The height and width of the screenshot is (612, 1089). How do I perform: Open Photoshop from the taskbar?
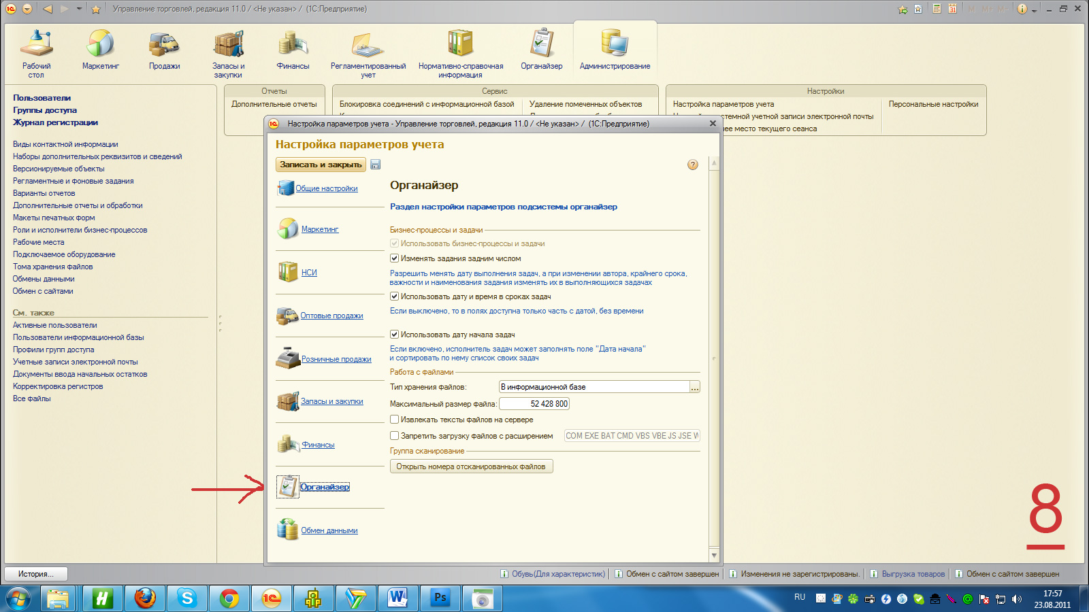tap(440, 598)
